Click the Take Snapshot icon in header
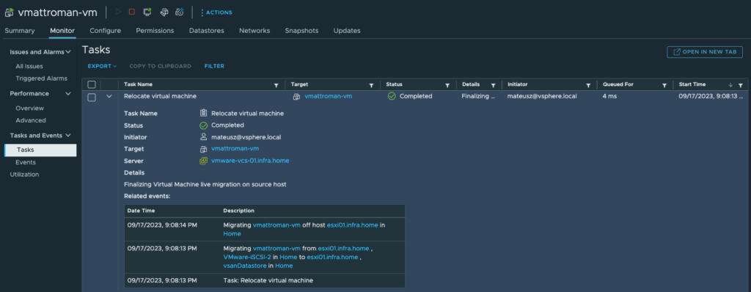The image size is (751, 292). (180, 12)
